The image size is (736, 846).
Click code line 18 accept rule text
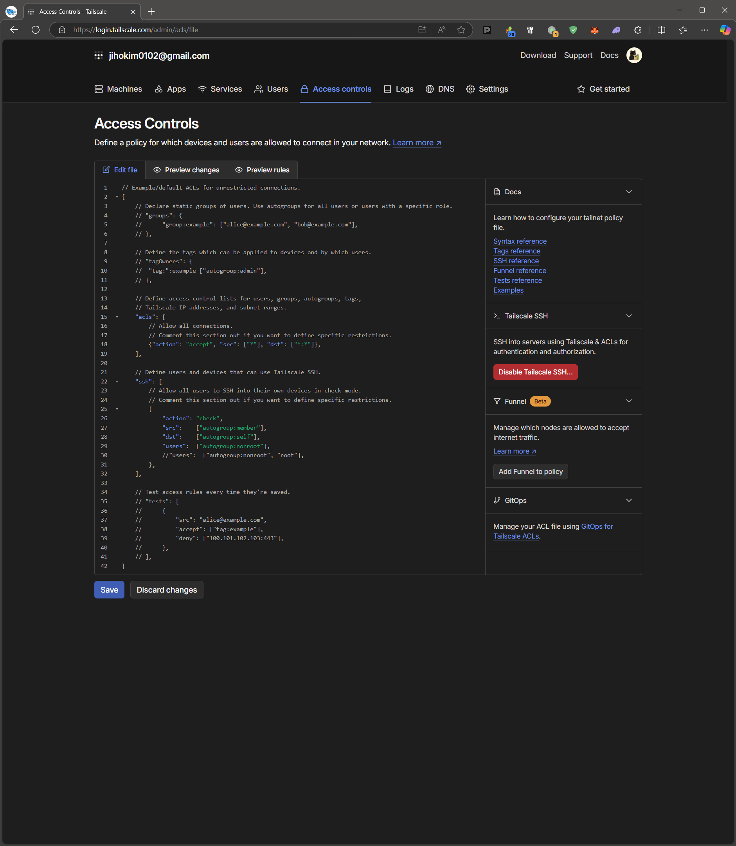click(234, 345)
